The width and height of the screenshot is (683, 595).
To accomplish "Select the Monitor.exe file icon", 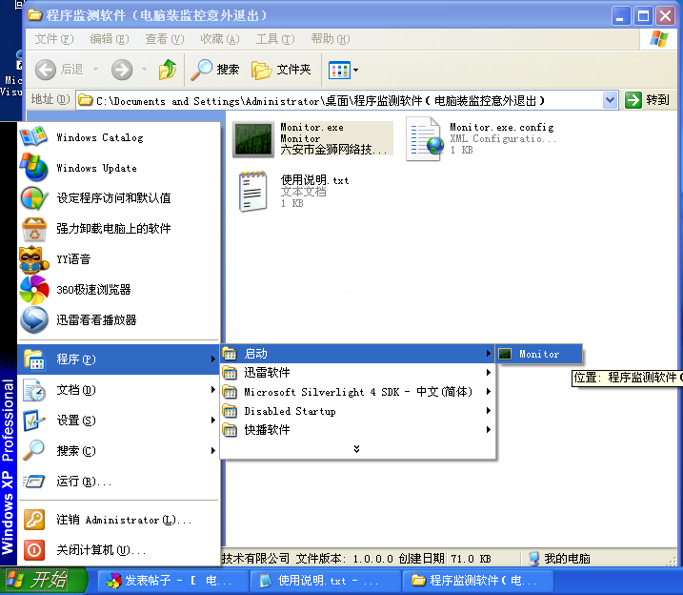I will tap(253, 139).
